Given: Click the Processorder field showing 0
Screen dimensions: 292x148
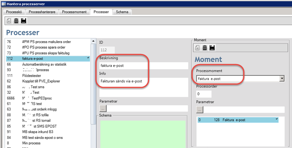Looking at the screenshot, I should coord(204,94).
